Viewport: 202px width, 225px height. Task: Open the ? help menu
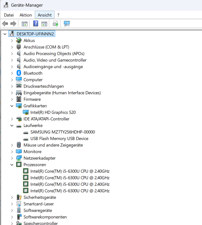(58, 15)
